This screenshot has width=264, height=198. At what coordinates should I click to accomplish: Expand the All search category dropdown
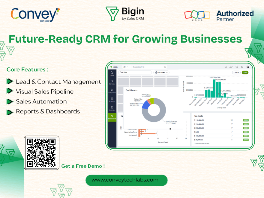click(126, 67)
